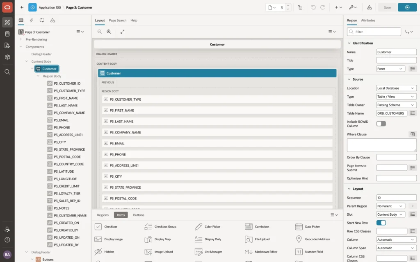The height and width of the screenshot is (262, 420).
Task: Click the page lock icon in toolbar
Action: click(x=300, y=7)
